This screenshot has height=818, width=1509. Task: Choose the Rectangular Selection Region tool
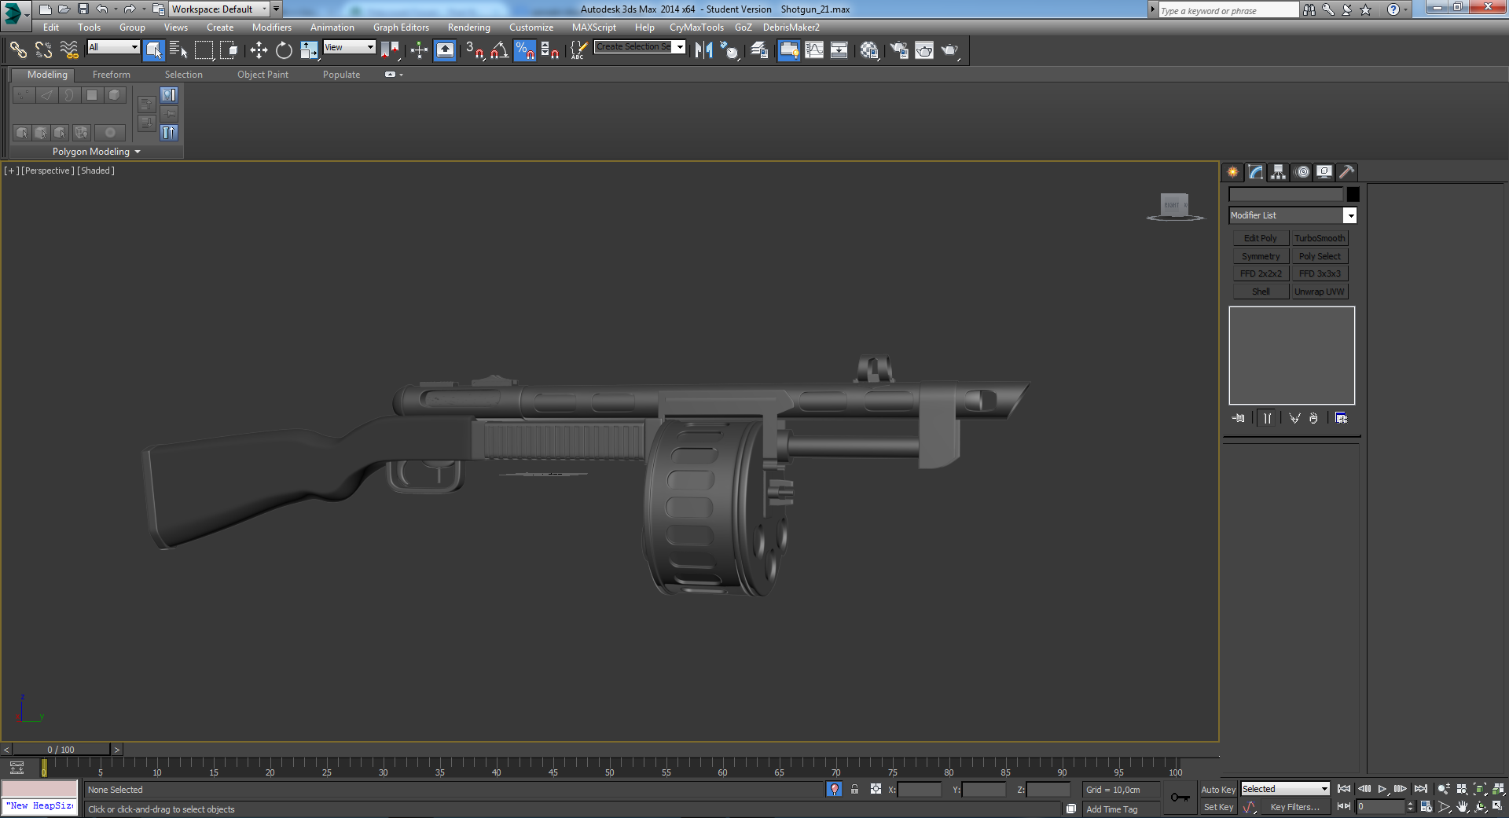(204, 50)
